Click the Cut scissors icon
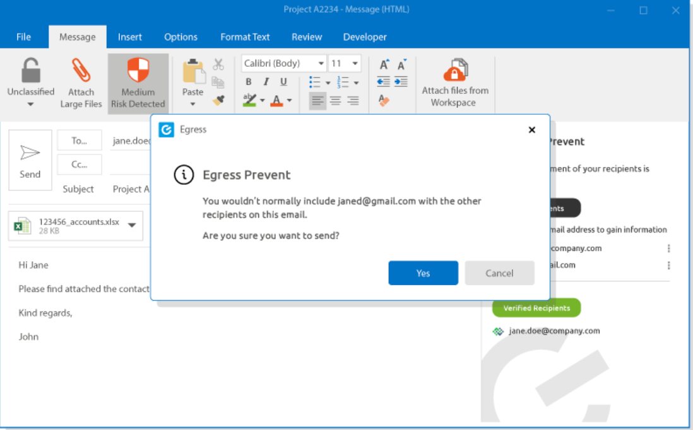 point(218,64)
